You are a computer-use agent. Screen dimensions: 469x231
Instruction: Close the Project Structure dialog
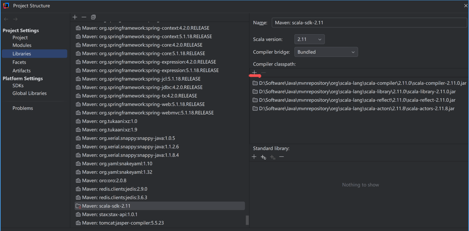coord(466,6)
